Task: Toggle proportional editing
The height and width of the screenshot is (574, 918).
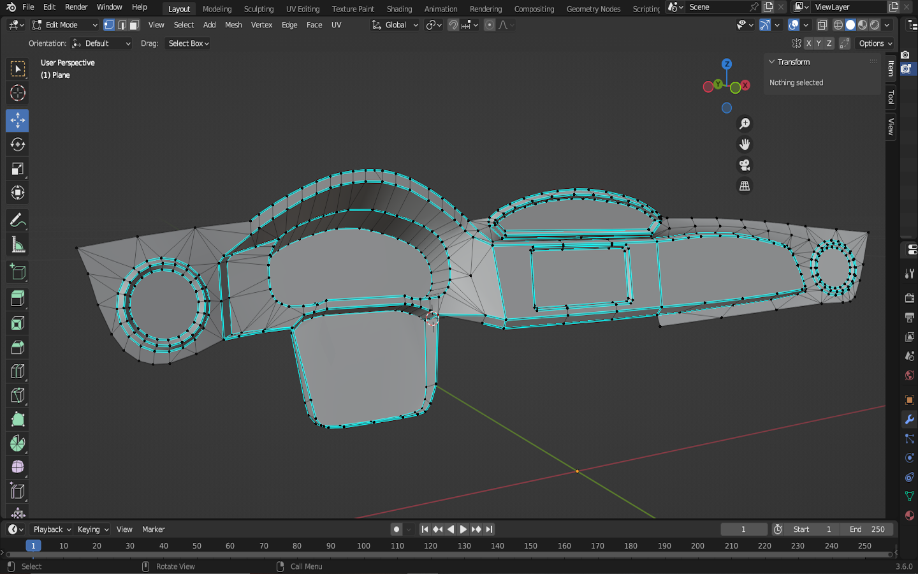Action: 490,25
